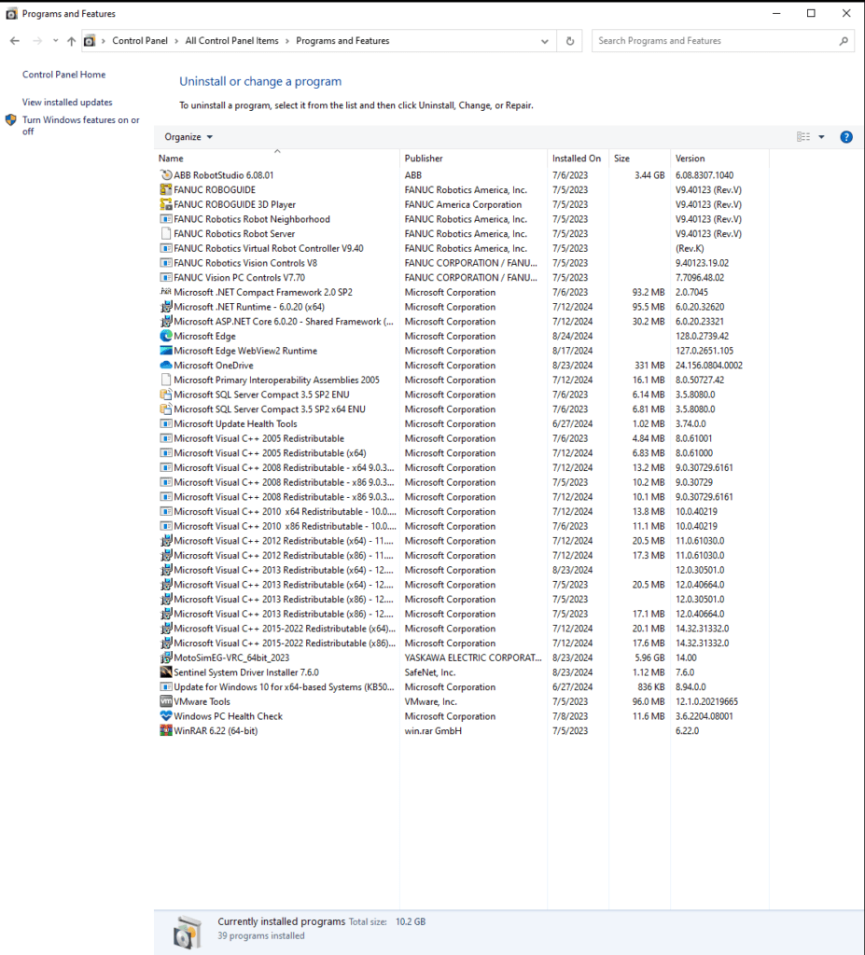
Task: Click version 24.156.0804.0002 for OneDrive
Action: click(709, 365)
